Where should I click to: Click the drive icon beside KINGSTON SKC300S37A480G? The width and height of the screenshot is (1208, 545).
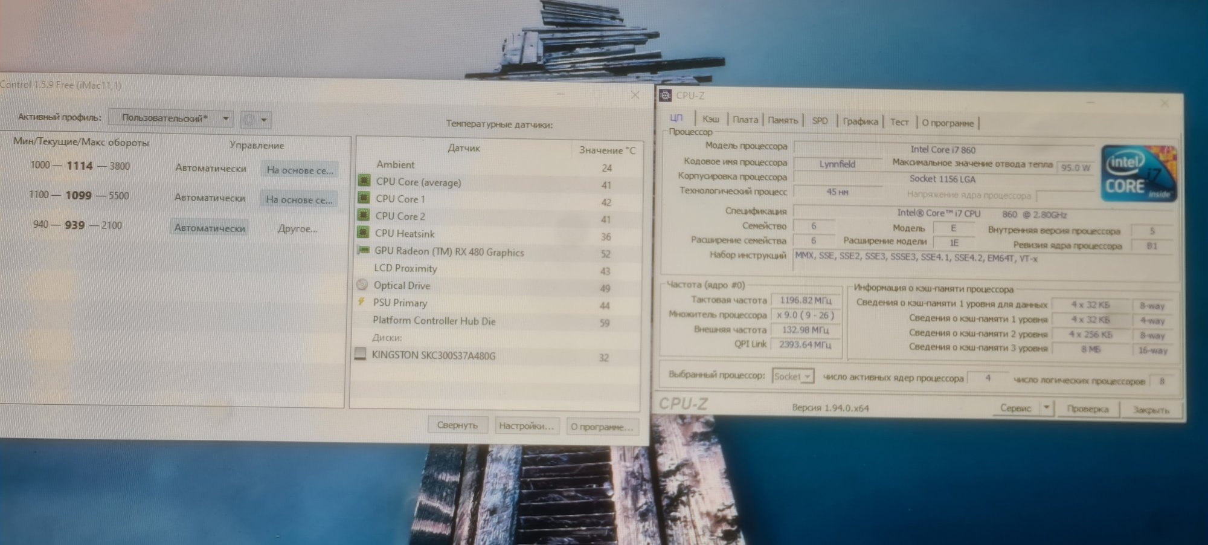pyautogui.click(x=361, y=353)
